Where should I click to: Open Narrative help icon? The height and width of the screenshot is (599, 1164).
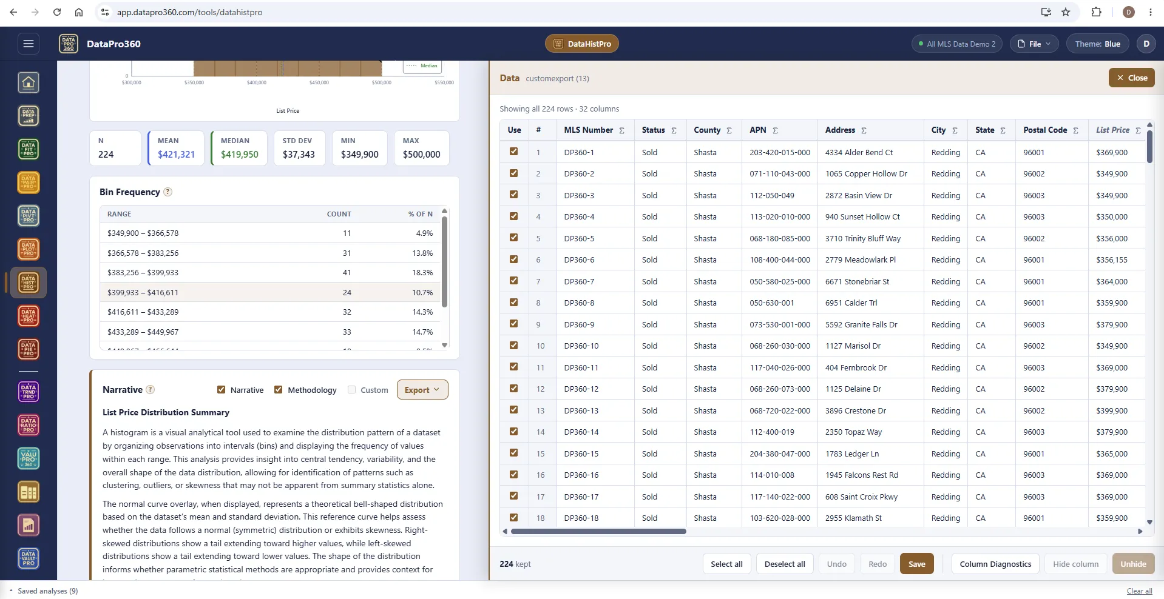151,390
